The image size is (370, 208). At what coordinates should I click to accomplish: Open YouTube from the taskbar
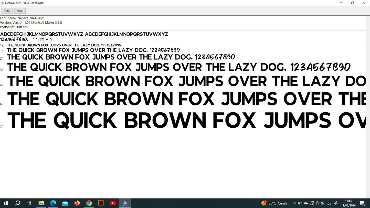[x=113, y=203]
